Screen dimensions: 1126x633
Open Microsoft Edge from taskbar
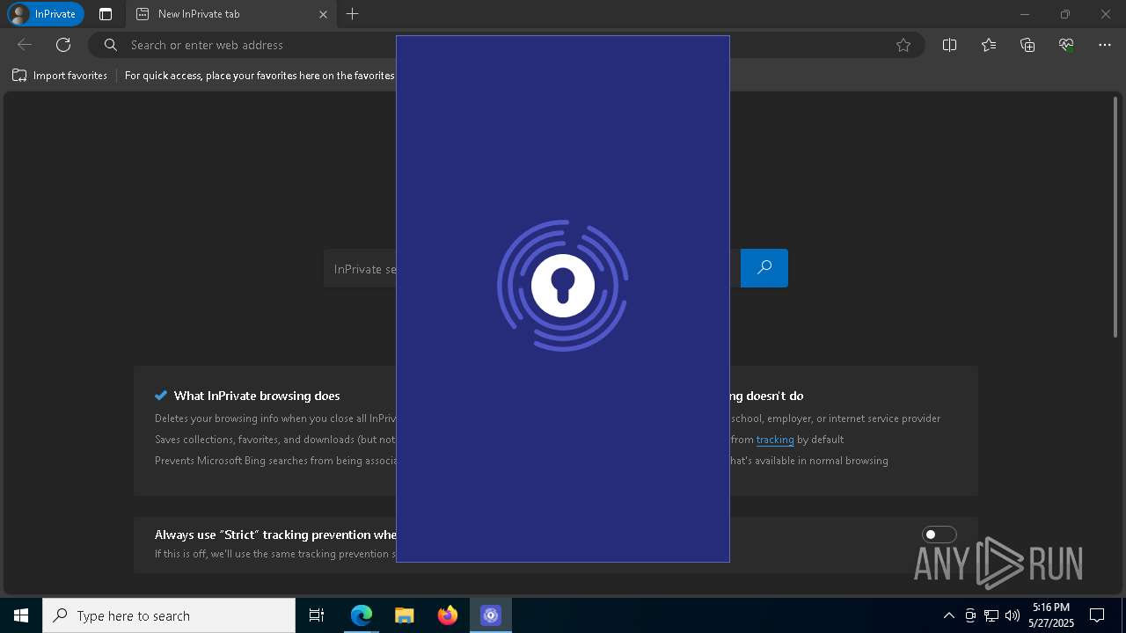(362, 615)
